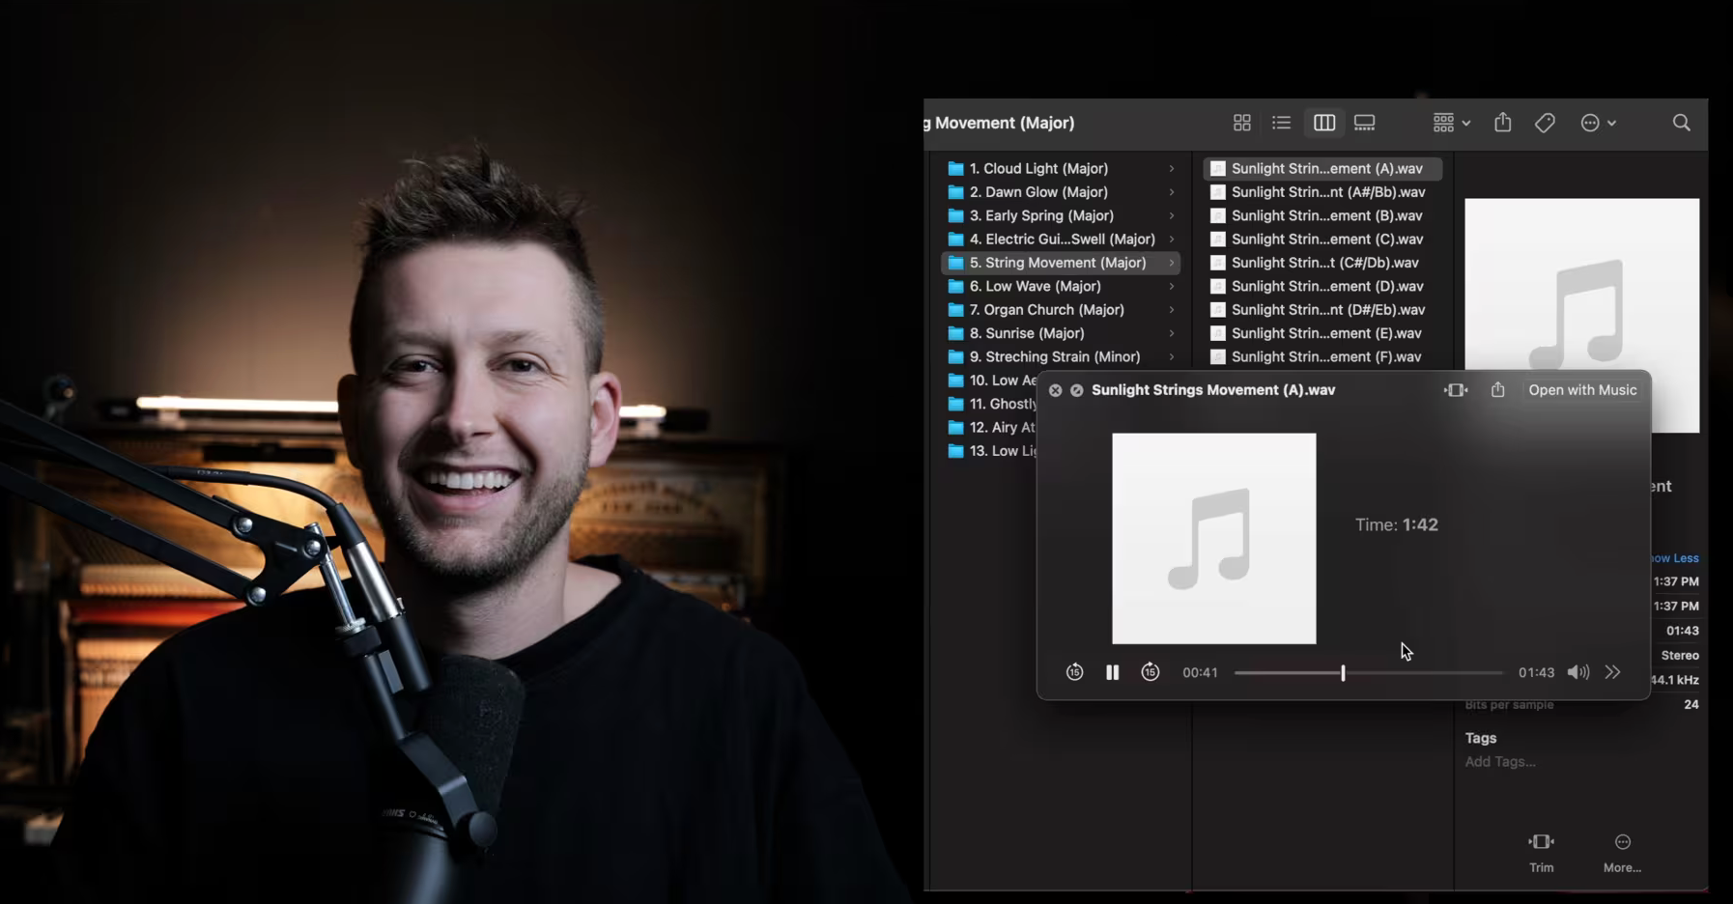This screenshot has height=904, width=1733.
Task: Click the Finder search magnifier icon
Action: click(x=1681, y=123)
